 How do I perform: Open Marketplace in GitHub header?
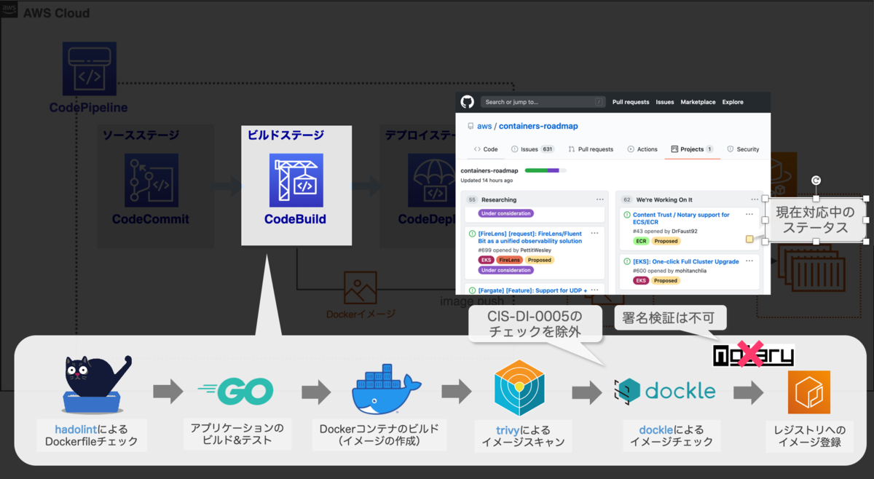click(698, 102)
